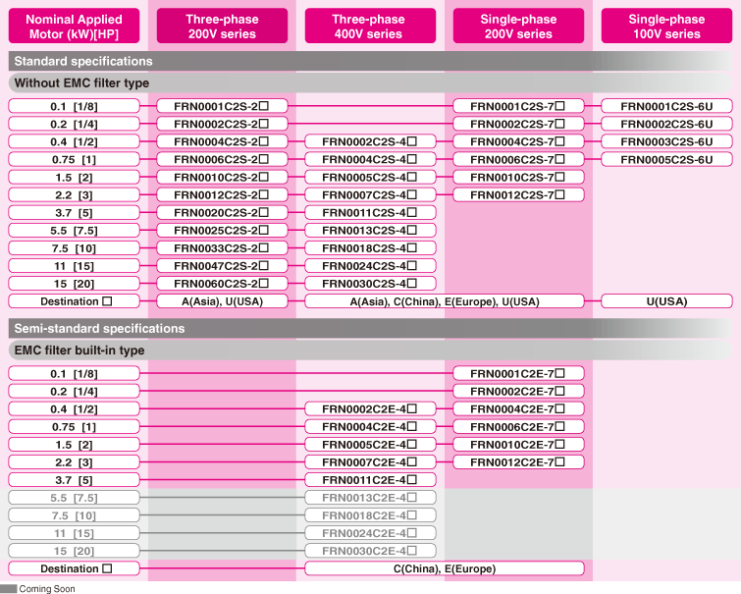Click model FRN0001C2E-7

pyautogui.click(x=518, y=373)
